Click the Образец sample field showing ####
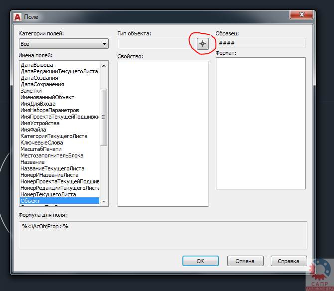The height and width of the screenshot is (291, 334). 261,43
